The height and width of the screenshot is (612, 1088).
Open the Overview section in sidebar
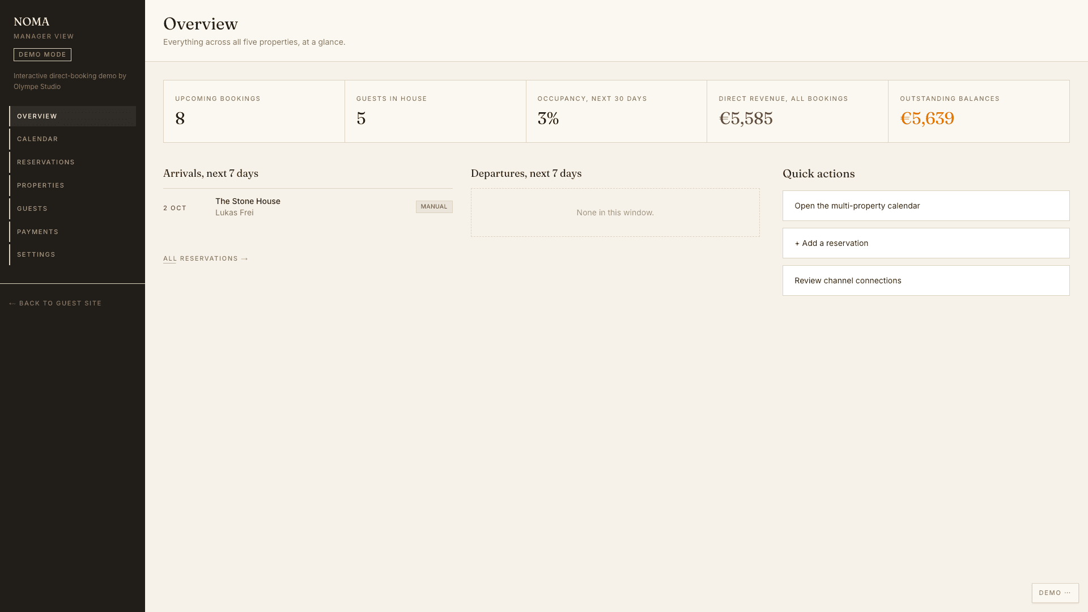click(73, 116)
